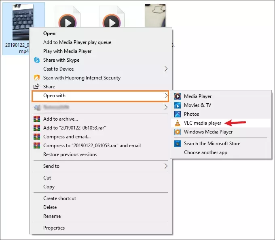275x240 pixels.
Task: Click the Share menu entry
Action: (x=100, y=87)
